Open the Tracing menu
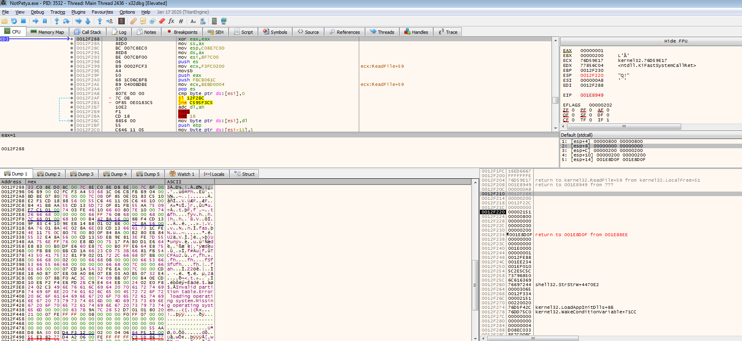Viewport: 742px width, 341px height. [x=58, y=12]
